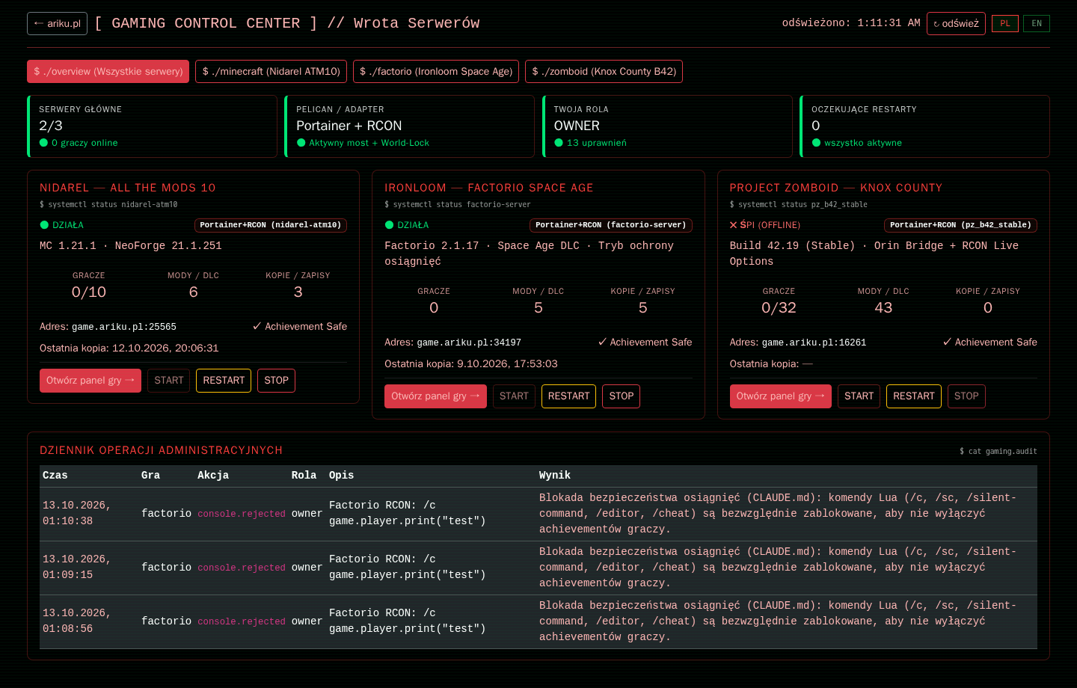Click the ŚPI (OFFLINE) status on Zomboid
This screenshot has height=688, width=1077.
tap(765, 225)
